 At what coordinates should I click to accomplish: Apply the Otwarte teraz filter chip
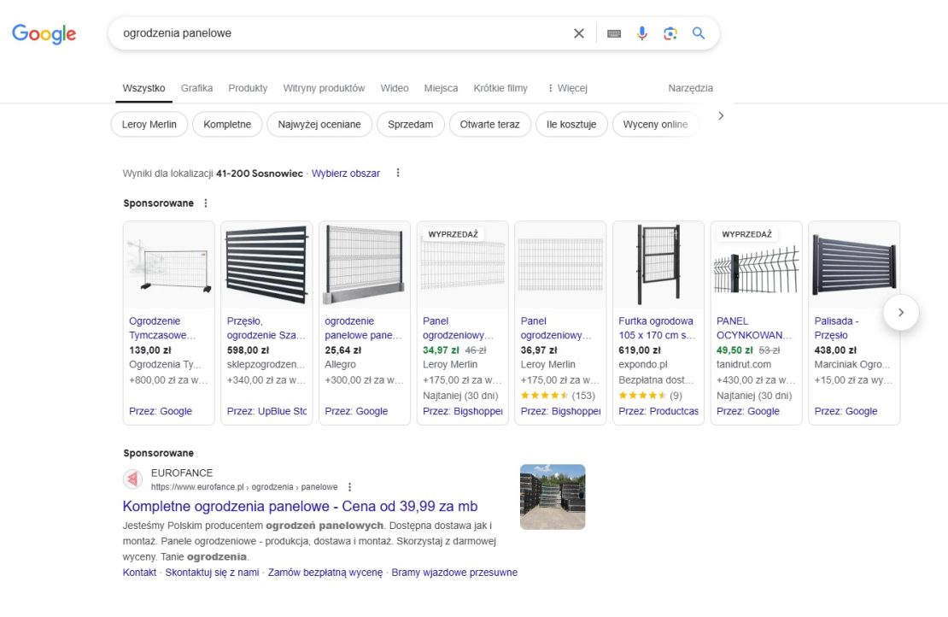tap(489, 125)
